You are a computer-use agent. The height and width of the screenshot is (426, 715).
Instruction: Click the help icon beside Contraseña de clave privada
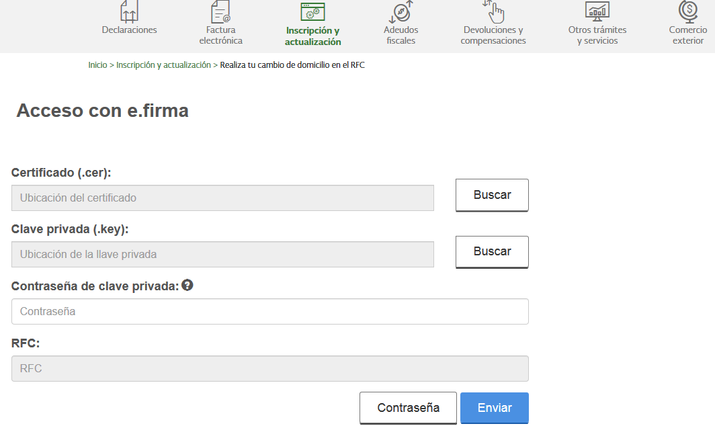(x=187, y=285)
